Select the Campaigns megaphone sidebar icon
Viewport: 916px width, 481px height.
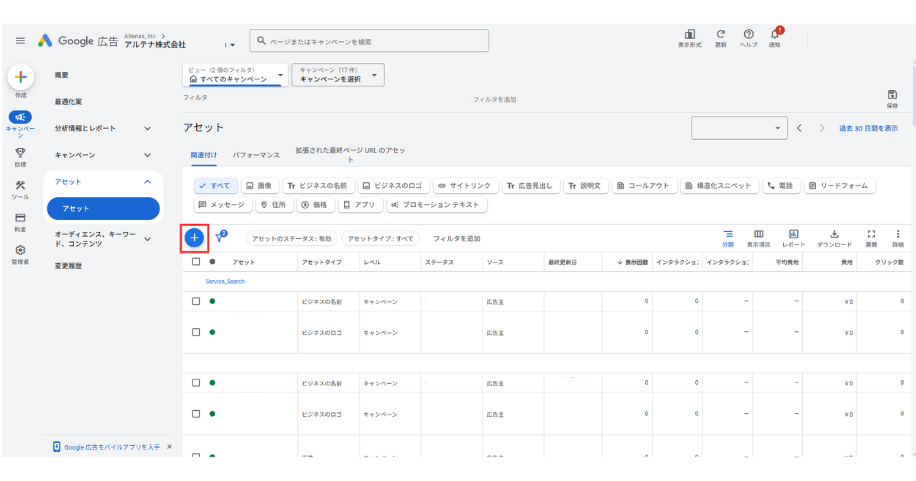click(x=21, y=118)
